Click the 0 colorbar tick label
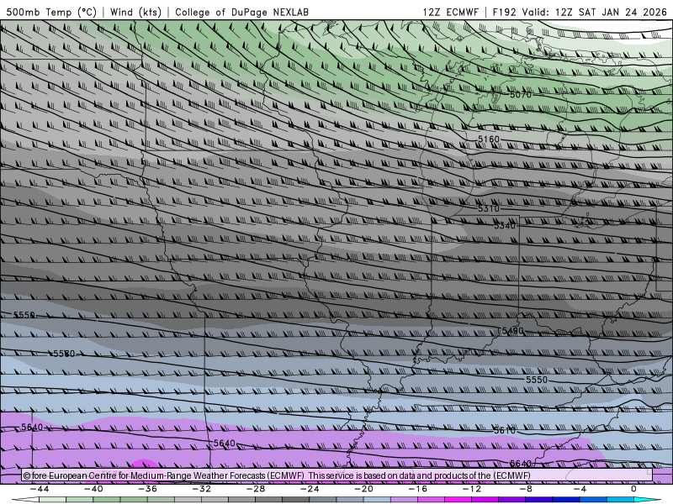673x504 pixels. coord(633,489)
